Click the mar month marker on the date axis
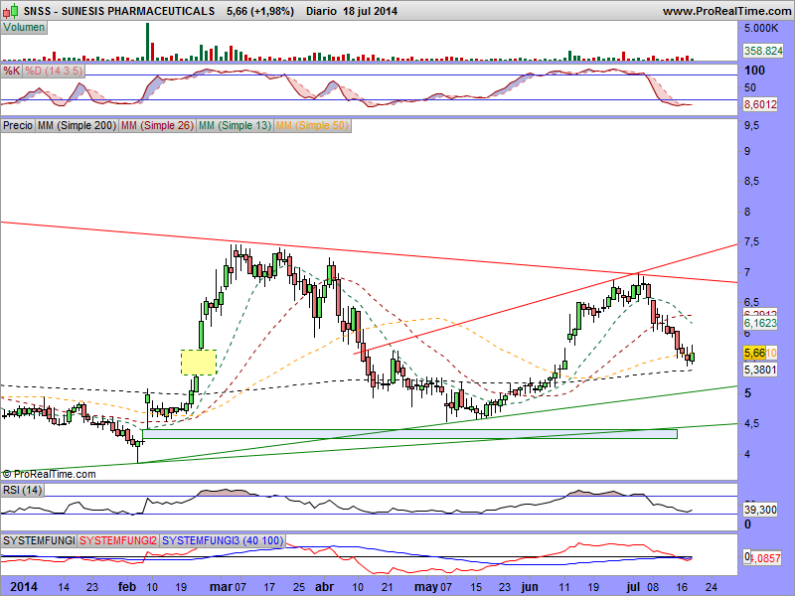Screen dimensions: 795x596 pyautogui.click(x=221, y=587)
